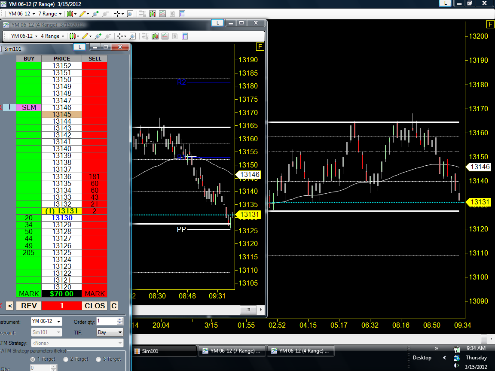Image resolution: width=495 pixels, height=371 pixels.
Task: Open Instrument dropdown in Sim101 order panel
Action: coord(46,322)
